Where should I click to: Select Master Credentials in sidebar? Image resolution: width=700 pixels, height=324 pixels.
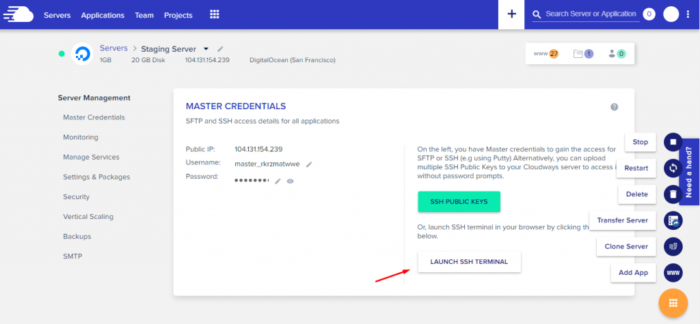94,117
